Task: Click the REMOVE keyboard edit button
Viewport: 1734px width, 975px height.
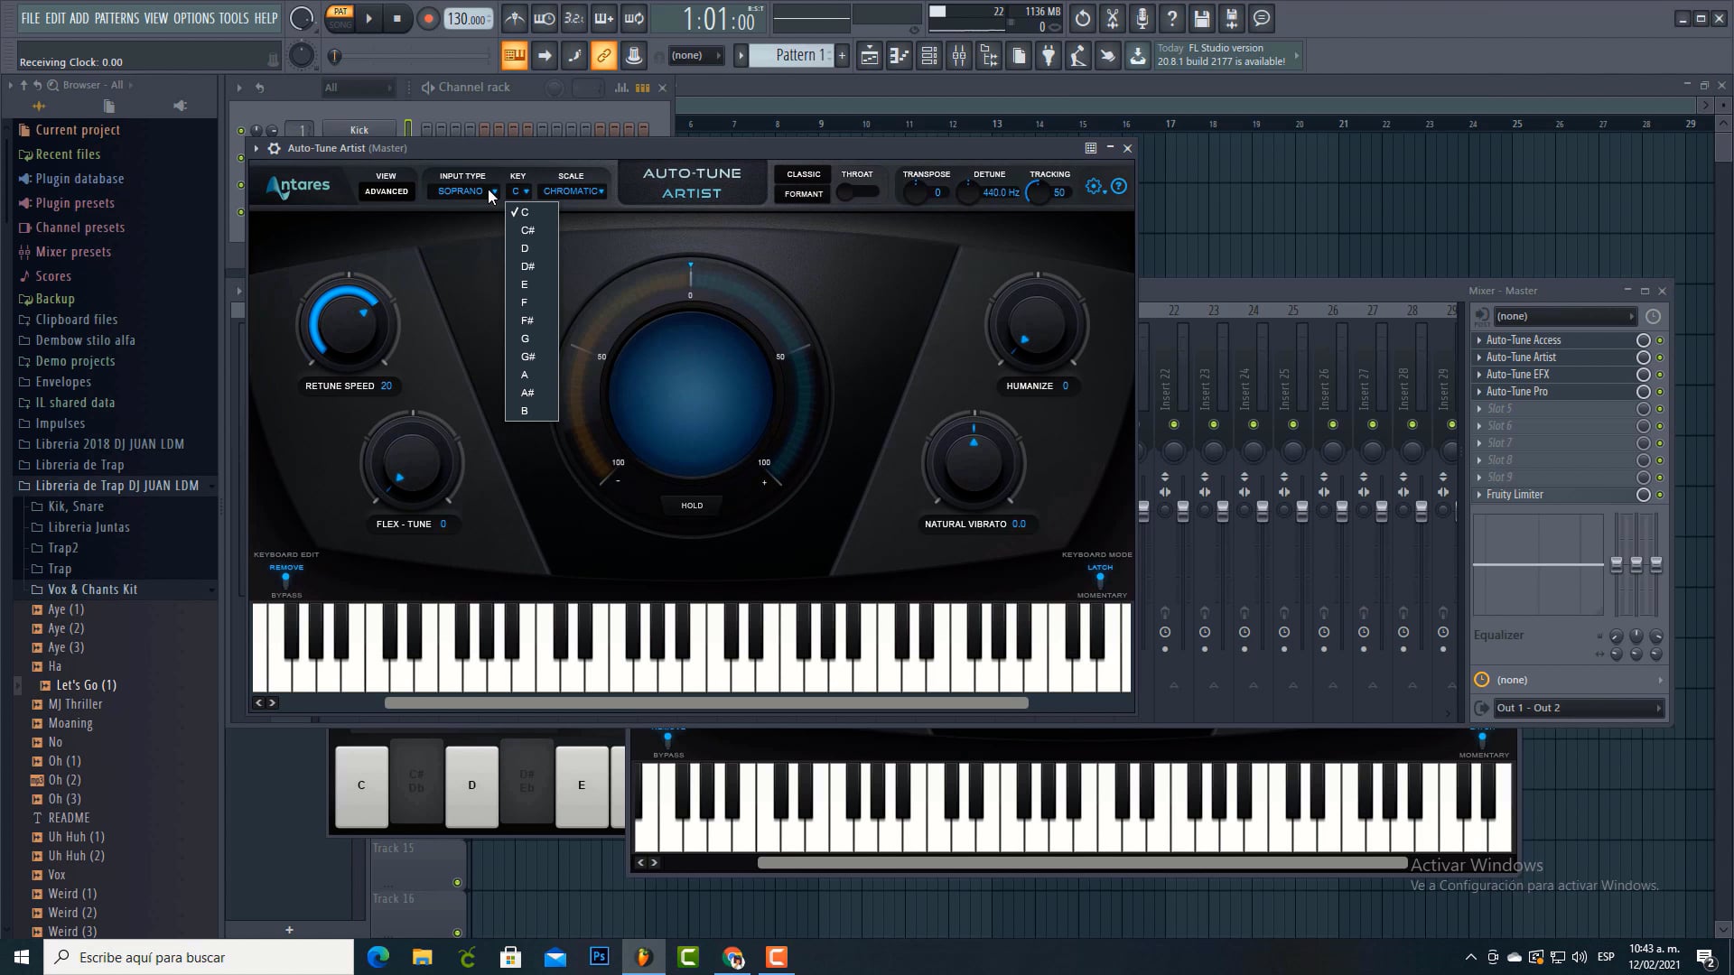Action: 287,567
